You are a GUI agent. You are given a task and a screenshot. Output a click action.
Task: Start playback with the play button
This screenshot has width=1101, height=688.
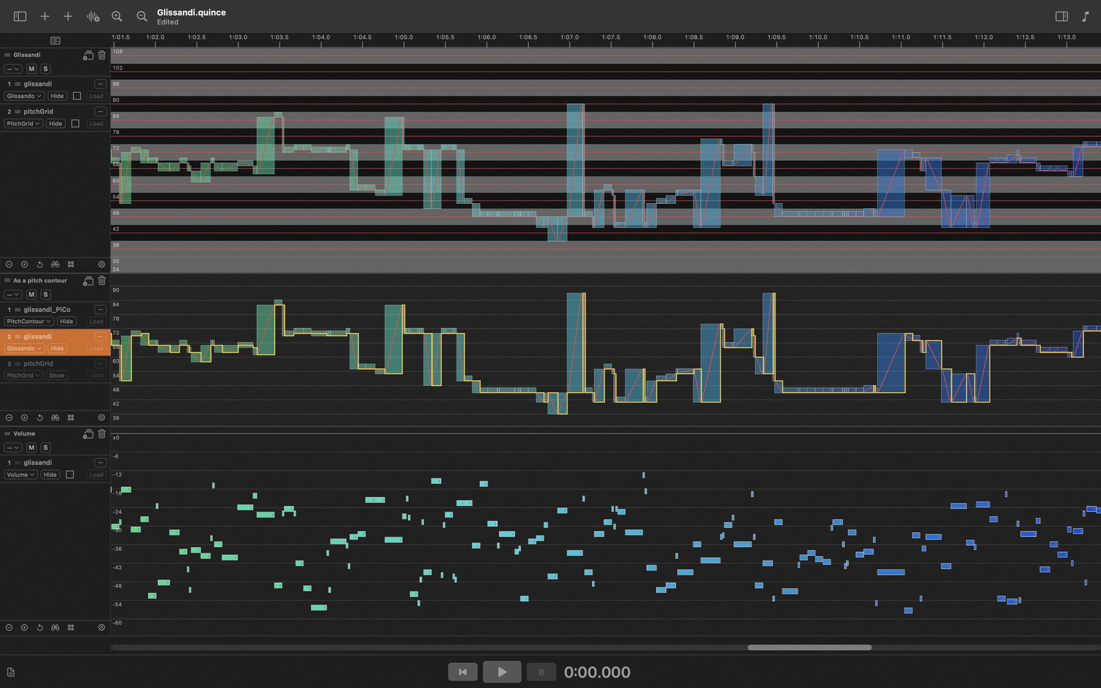(x=502, y=672)
